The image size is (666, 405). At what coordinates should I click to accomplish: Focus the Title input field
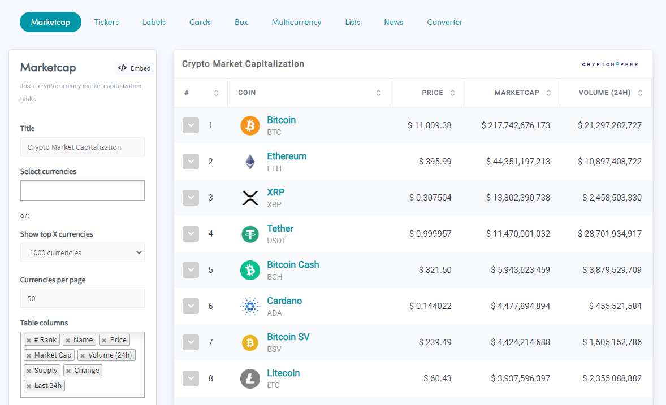(83, 147)
